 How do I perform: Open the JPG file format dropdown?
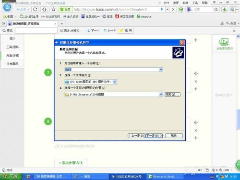pos(114,82)
